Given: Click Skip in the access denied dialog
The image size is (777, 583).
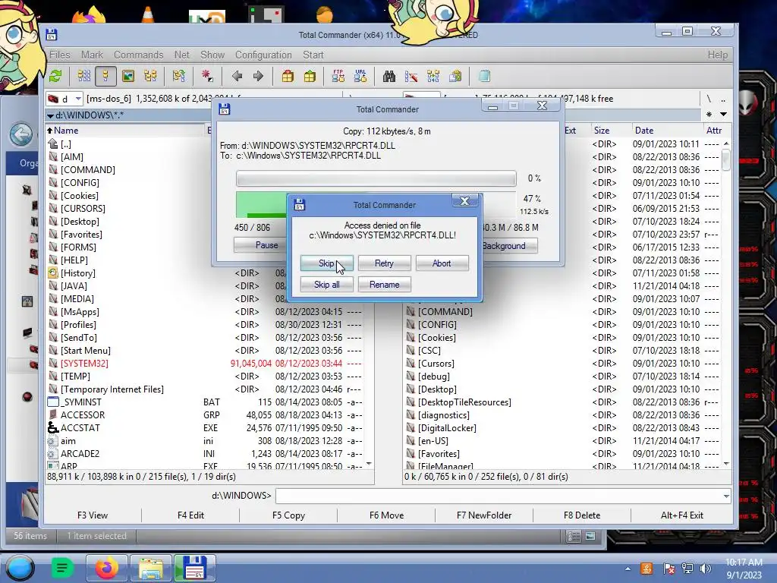Looking at the screenshot, I should tap(326, 263).
